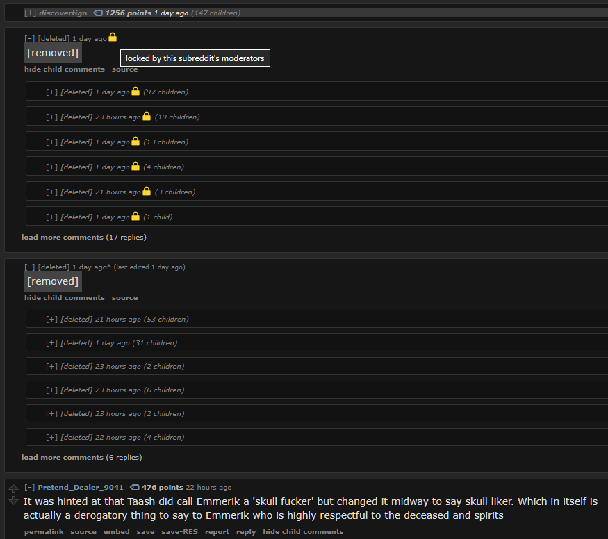This screenshot has height=539, width=608.
Task: Click the second '[removed]' comment body
Action: (x=53, y=282)
